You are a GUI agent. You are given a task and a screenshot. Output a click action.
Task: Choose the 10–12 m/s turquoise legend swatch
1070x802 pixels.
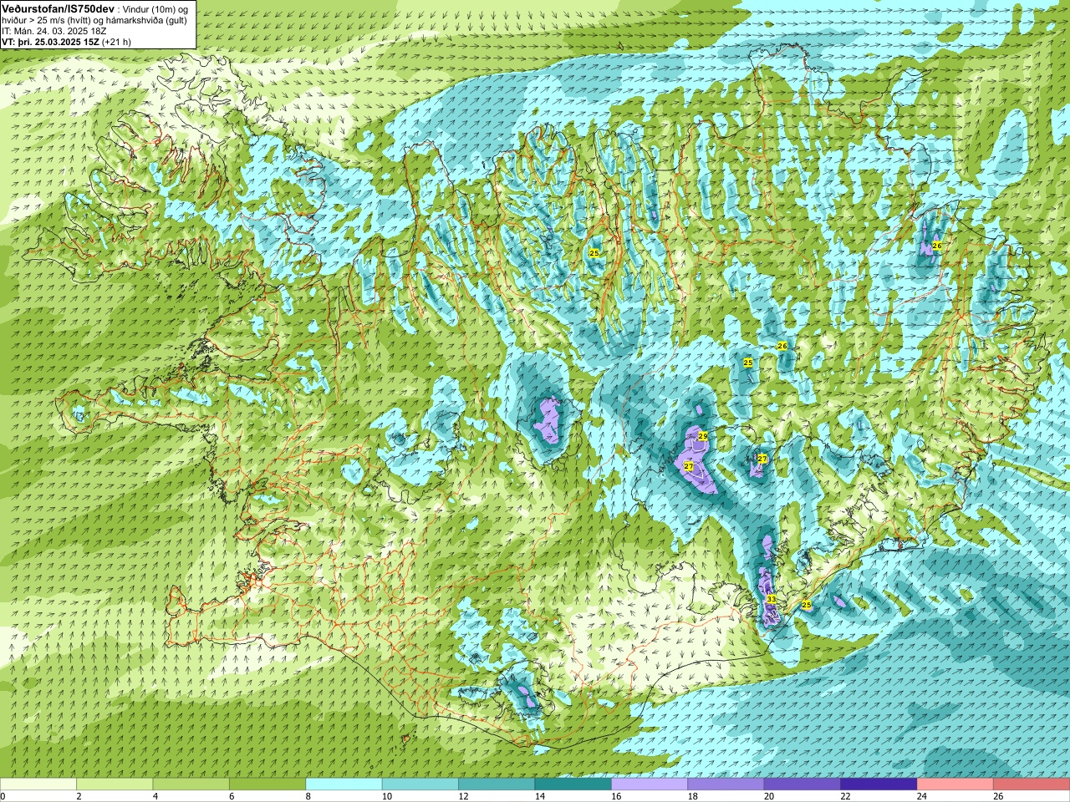(420, 784)
